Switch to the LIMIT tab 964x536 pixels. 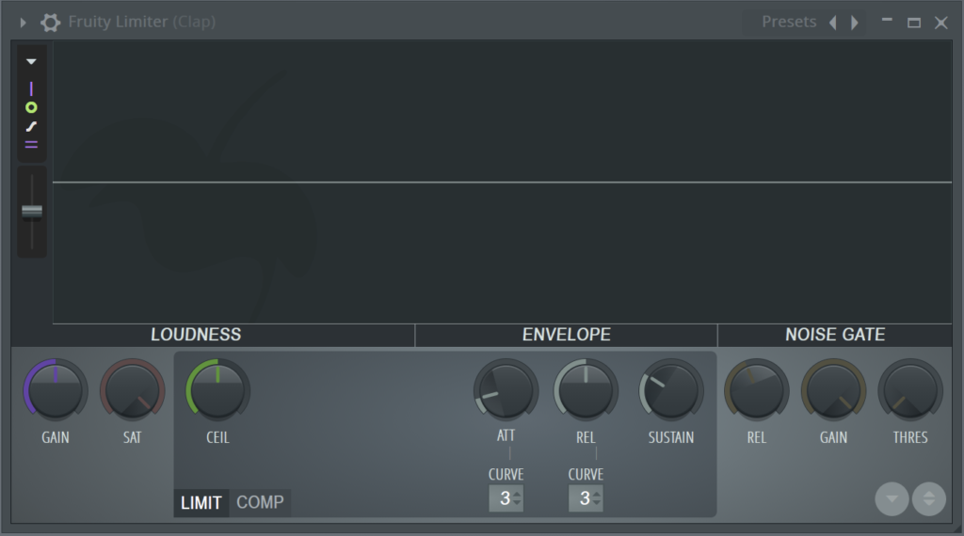[x=201, y=503]
